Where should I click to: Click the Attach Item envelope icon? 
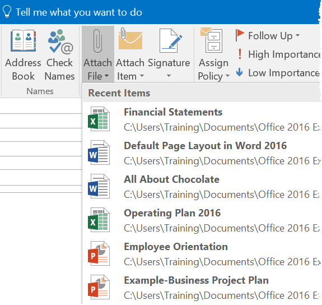click(x=130, y=39)
